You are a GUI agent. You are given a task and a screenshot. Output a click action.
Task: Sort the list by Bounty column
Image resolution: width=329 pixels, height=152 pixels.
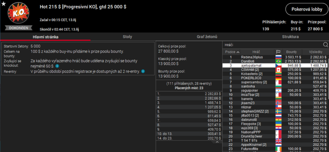pos(292,52)
